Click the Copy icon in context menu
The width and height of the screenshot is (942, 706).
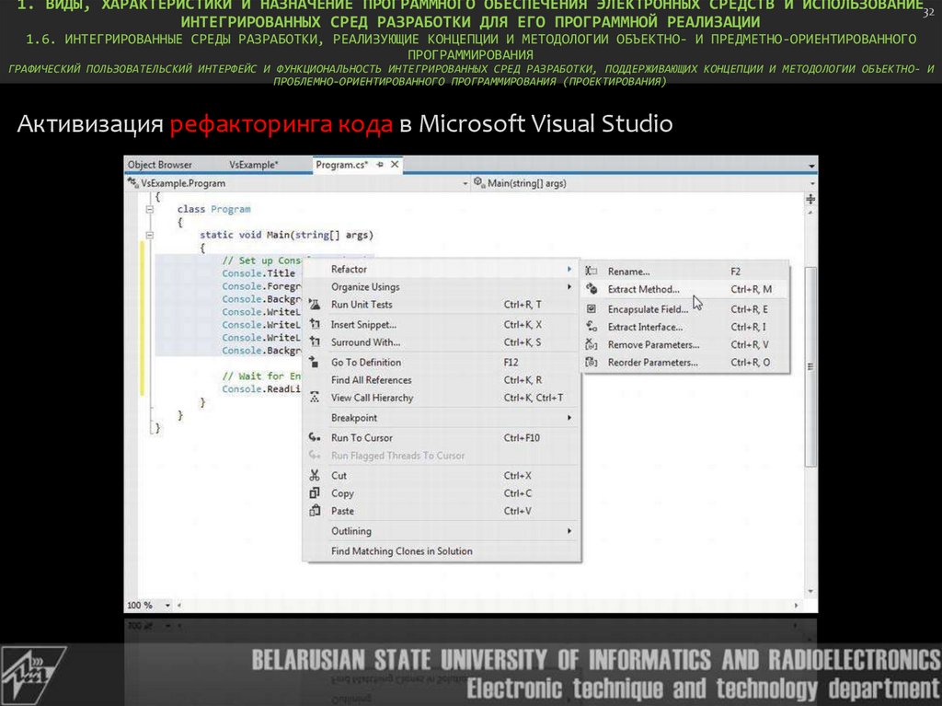315,492
